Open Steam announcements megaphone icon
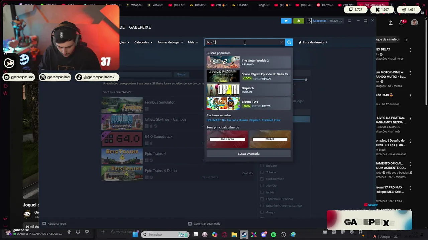Screen dimensions: 428x240 [x=286, y=21]
